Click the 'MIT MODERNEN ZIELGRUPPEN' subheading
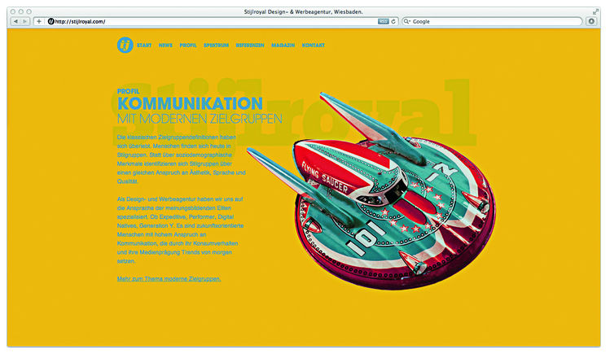The height and width of the screenshot is (358, 610). 200,119
